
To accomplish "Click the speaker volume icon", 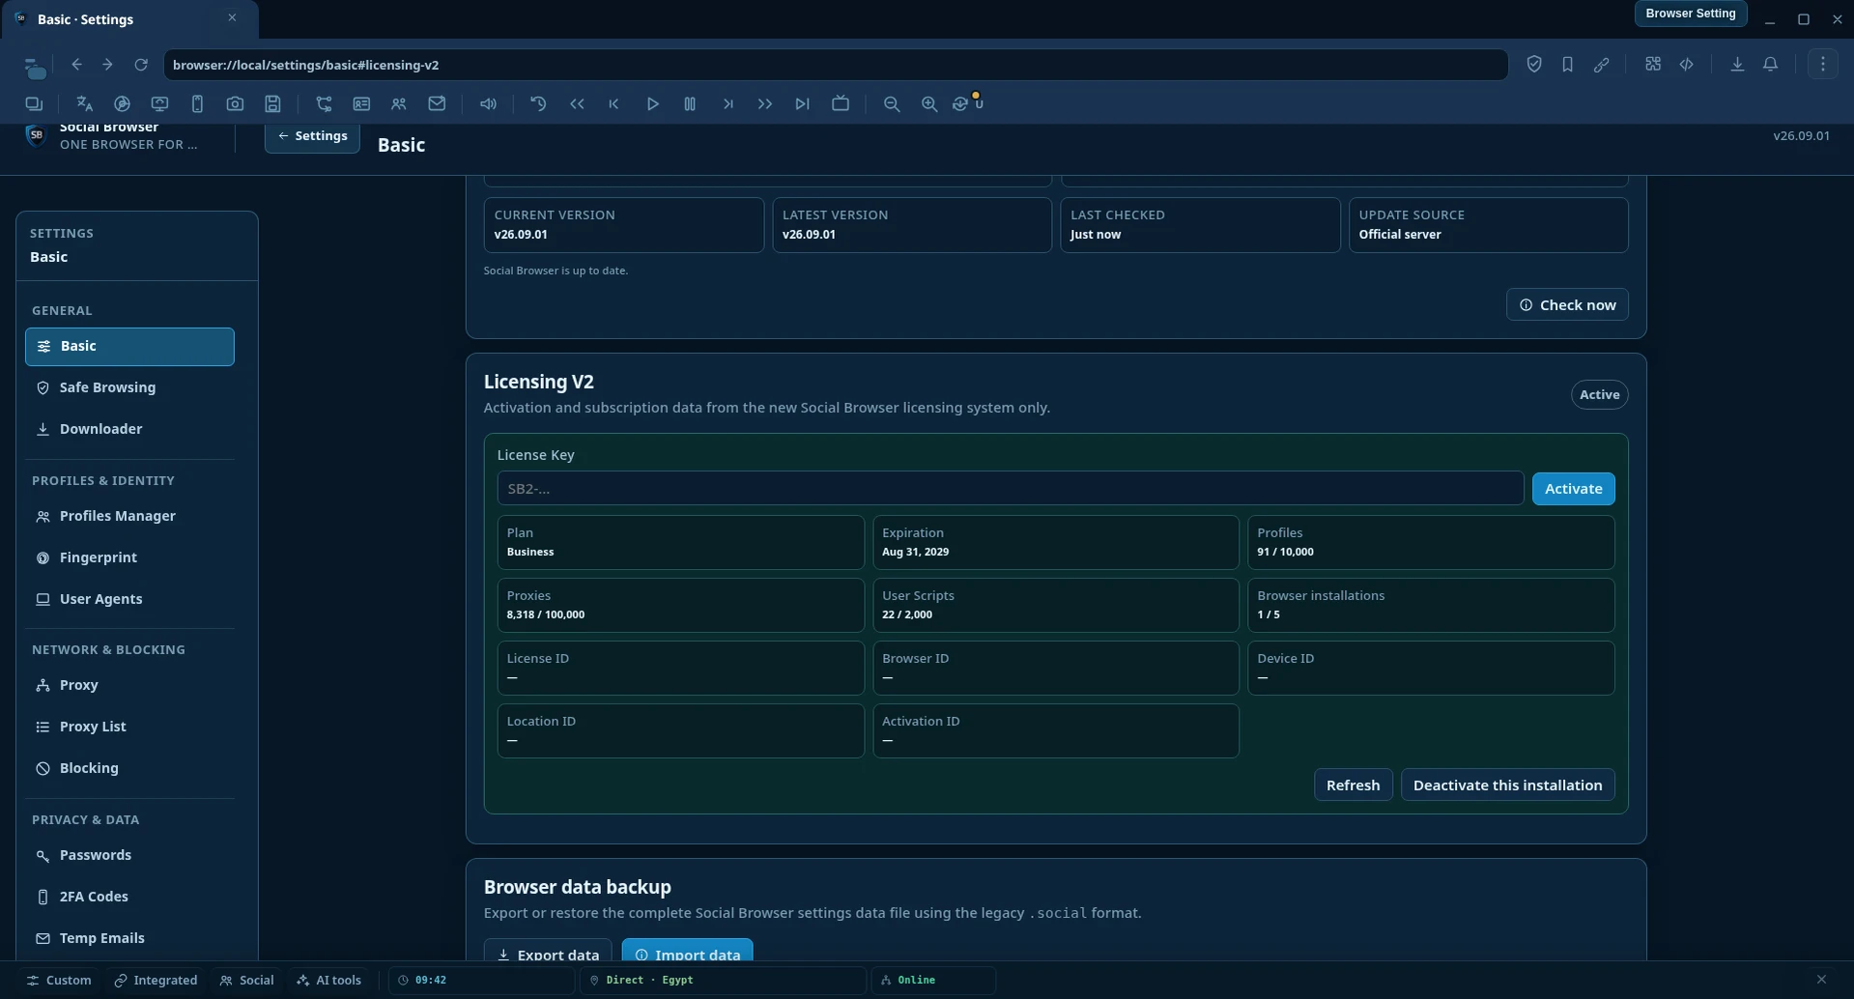I will coord(488,103).
